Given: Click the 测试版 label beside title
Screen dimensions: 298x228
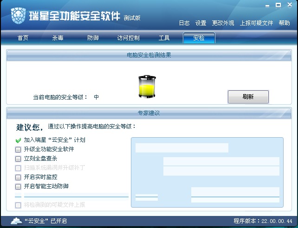Looking at the screenshot, I should point(132,18).
